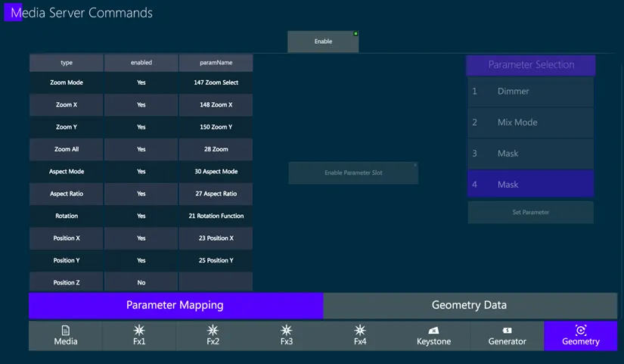This screenshot has width=624, height=364.
Task: Select the Rotation type cell
Action: pos(67,216)
